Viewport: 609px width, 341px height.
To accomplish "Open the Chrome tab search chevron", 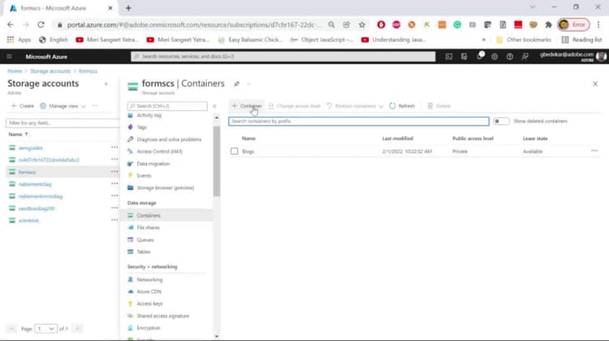I will tap(533, 7).
